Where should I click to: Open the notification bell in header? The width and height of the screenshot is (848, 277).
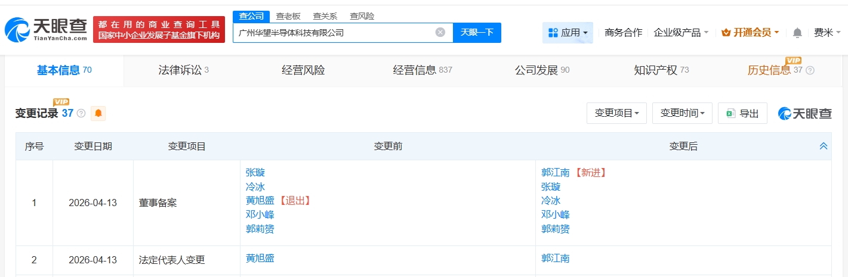[797, 33]
